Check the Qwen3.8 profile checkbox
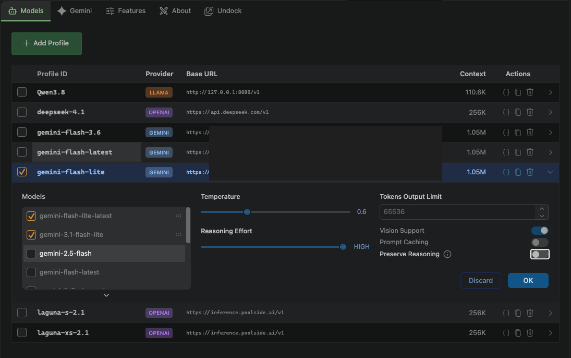The width and height of the screenshot is (571, 358). pos(22,92)
